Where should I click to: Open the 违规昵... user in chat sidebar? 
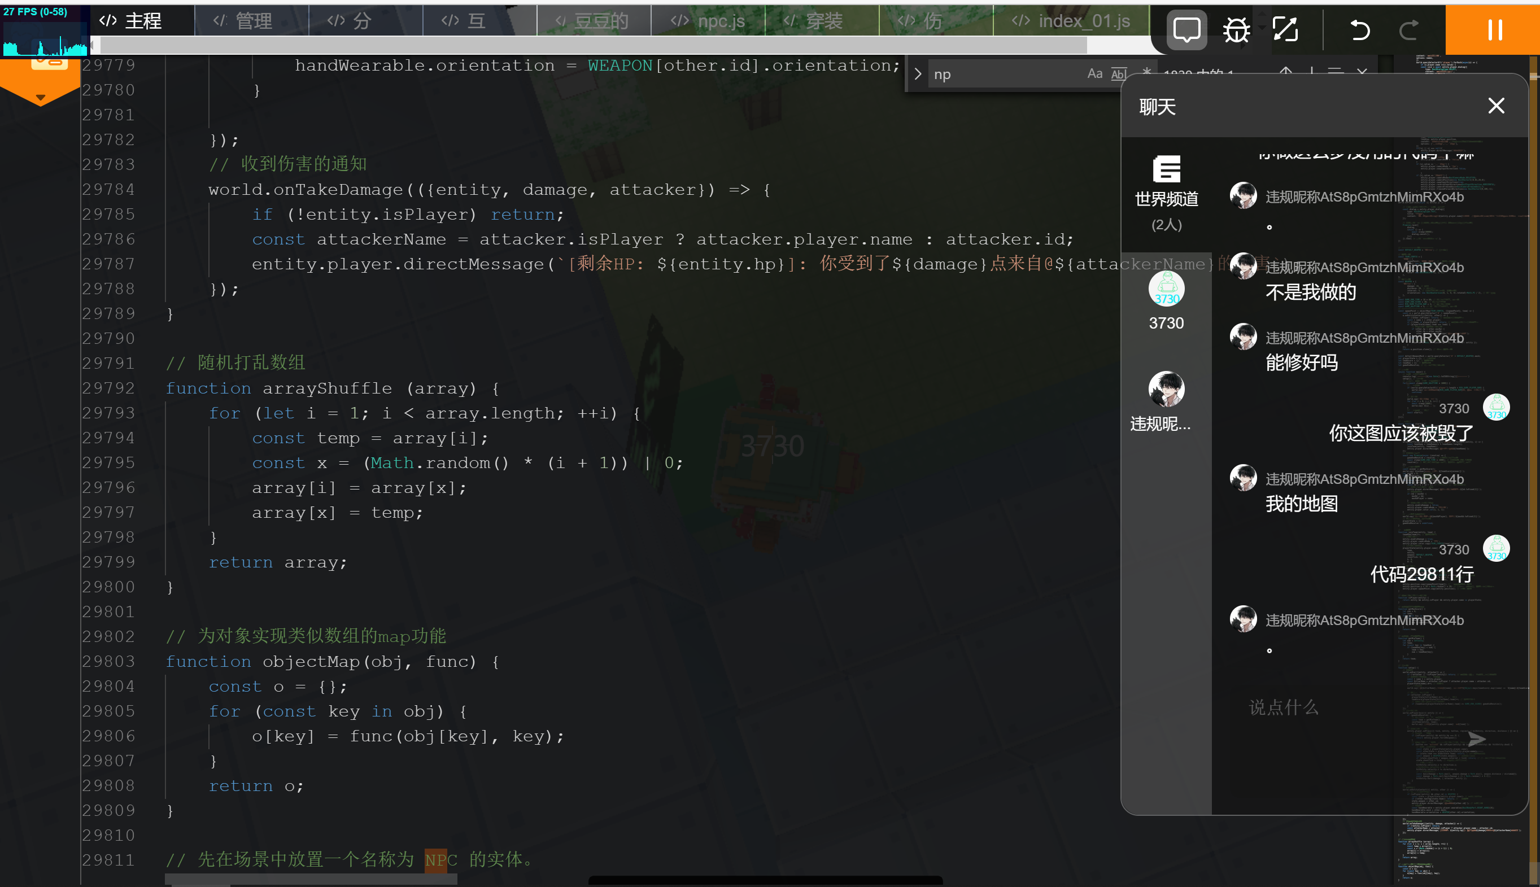click(1166, 401)
